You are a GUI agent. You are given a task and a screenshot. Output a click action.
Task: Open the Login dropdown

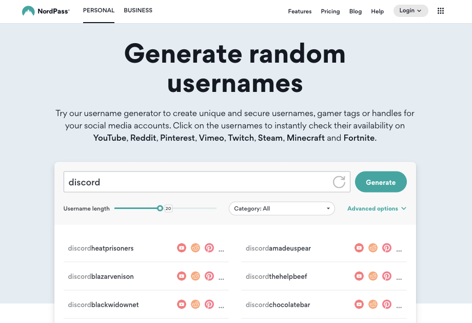tap(410, 11)
